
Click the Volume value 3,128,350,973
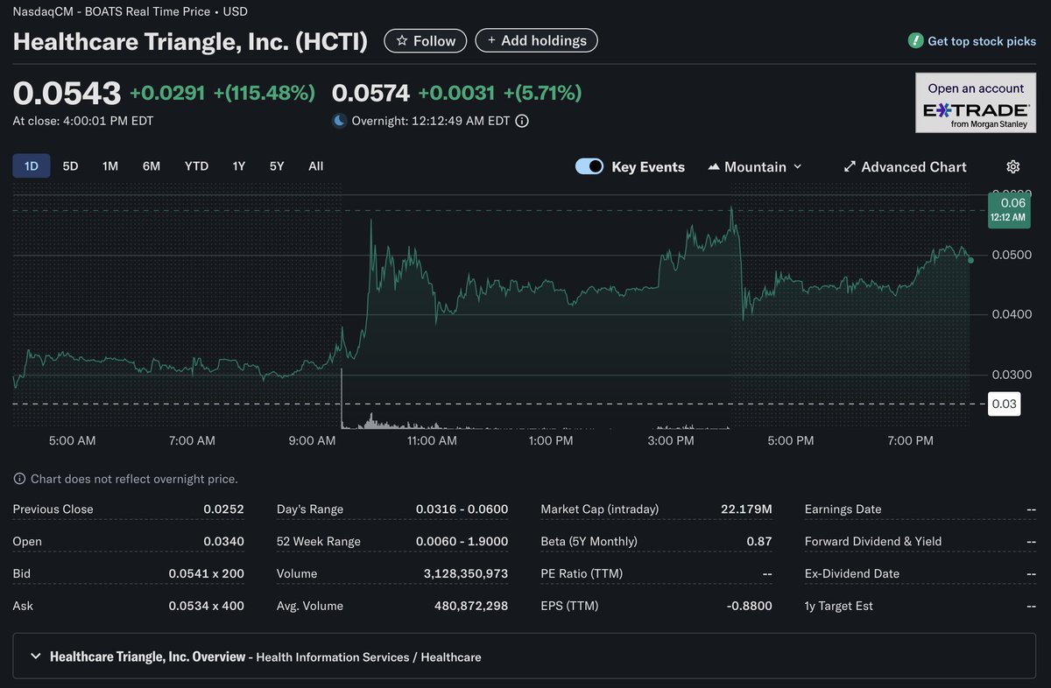click(x=466, y=573)
